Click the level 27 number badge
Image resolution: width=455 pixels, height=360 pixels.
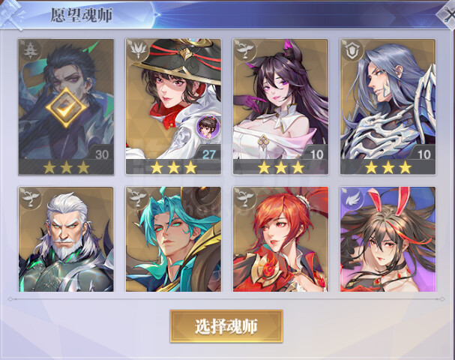208,154
